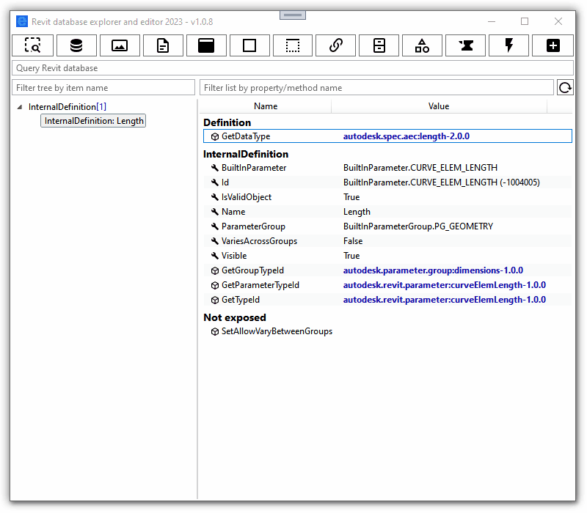Click the cube icon next to SetAllowVaryBetweenGroups
Screen dimensions: 587x513
coord(215,332)
